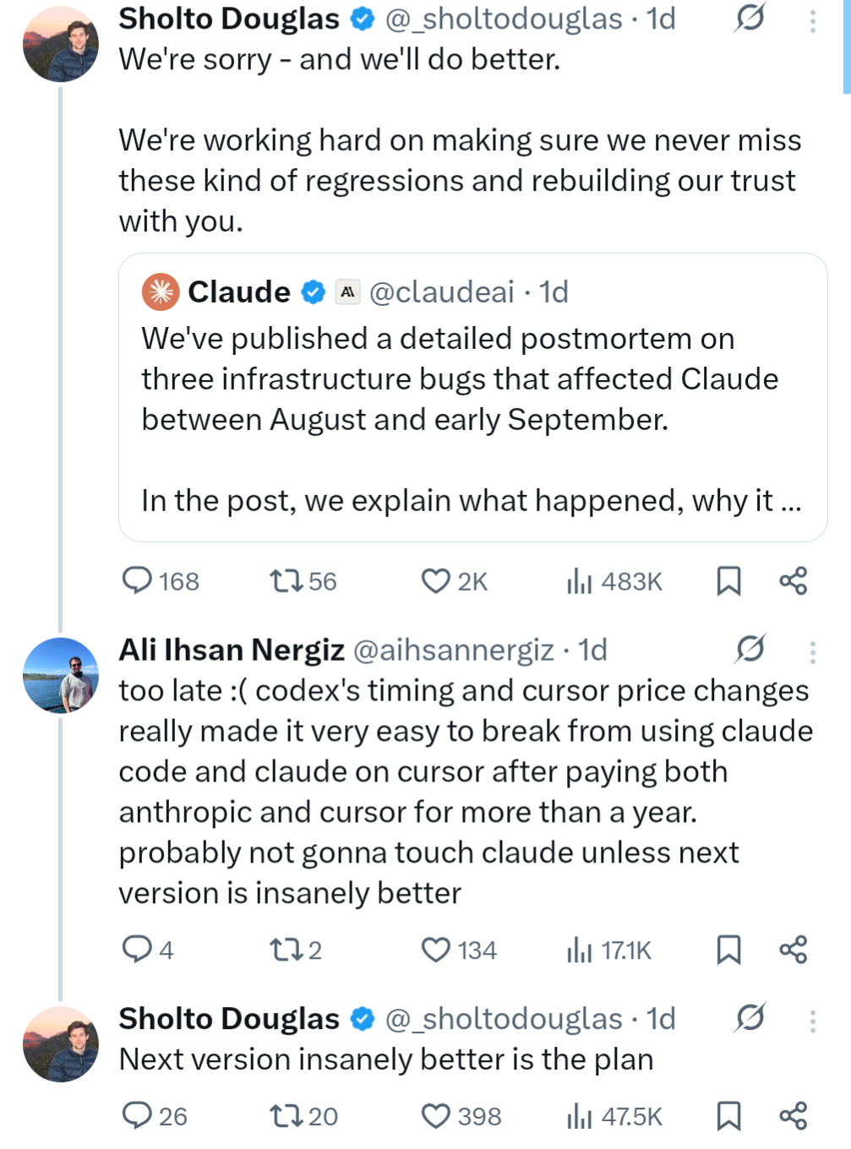This screenshot has width=851, height=1149.
Task: Open Ali Ihsan Nergiz's profile picture
Action: (x=60, y=675)
